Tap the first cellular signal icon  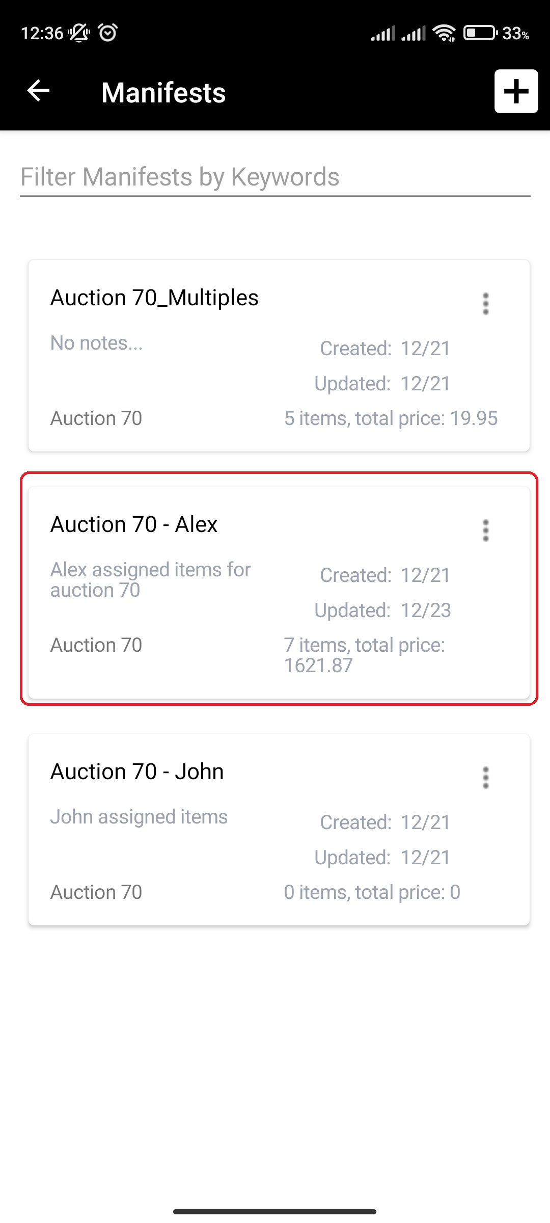(383, 34)
